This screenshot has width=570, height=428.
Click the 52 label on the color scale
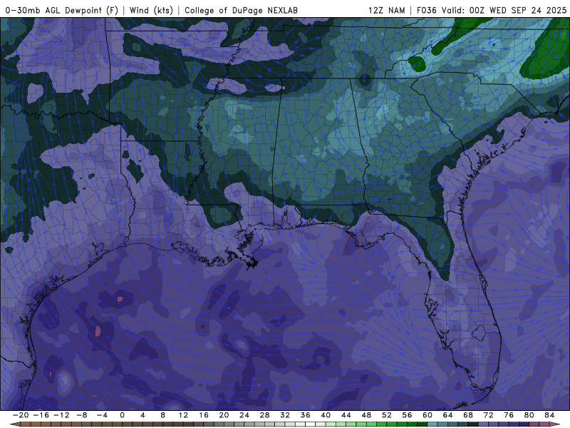[387, 415]
